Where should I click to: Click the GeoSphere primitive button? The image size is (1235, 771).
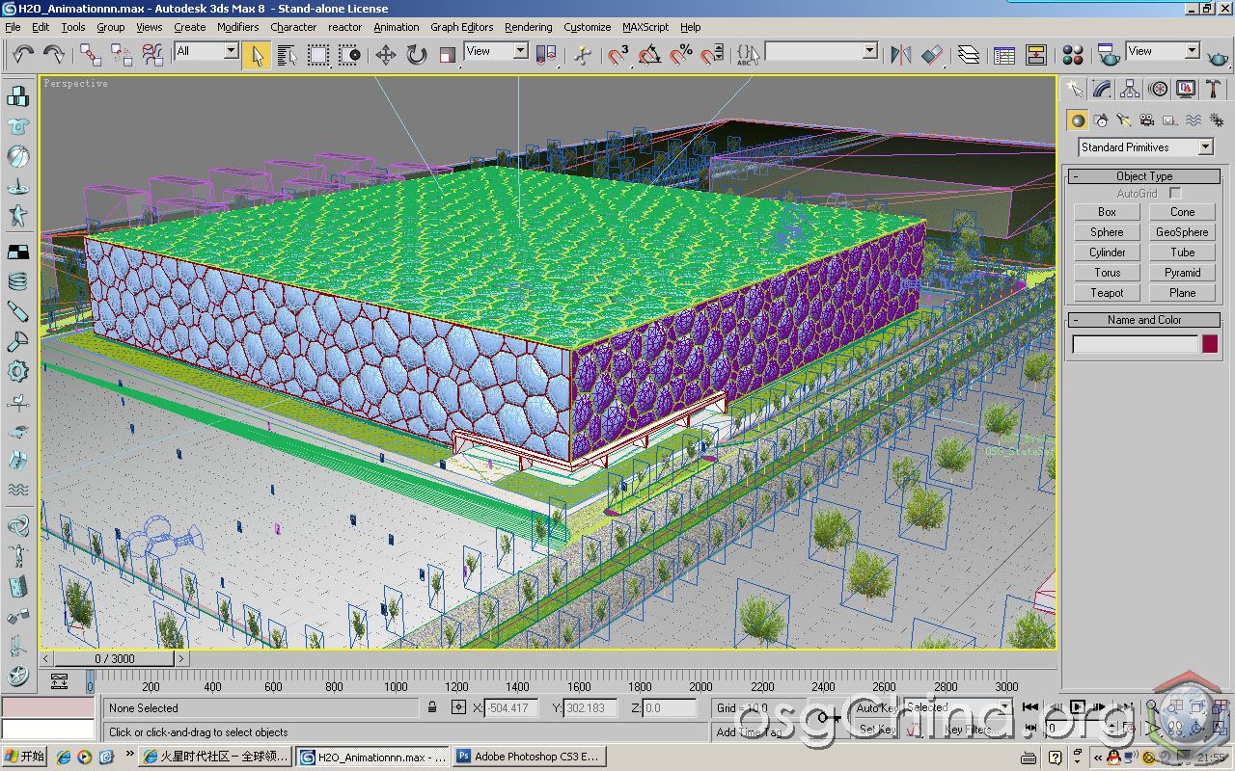pos(1182,232)
